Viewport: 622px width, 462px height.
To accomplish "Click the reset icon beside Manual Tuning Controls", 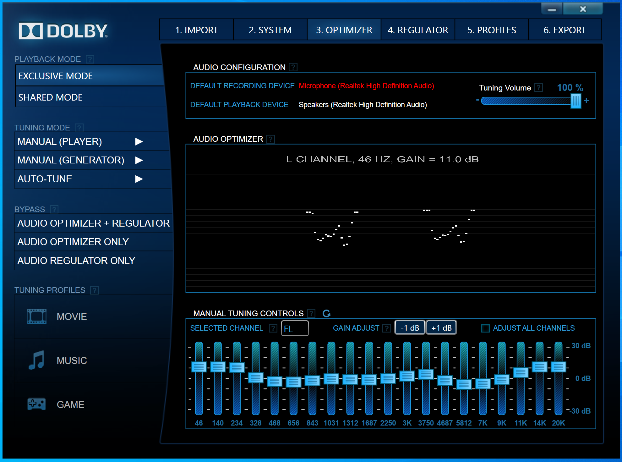I will click(327, 313).
